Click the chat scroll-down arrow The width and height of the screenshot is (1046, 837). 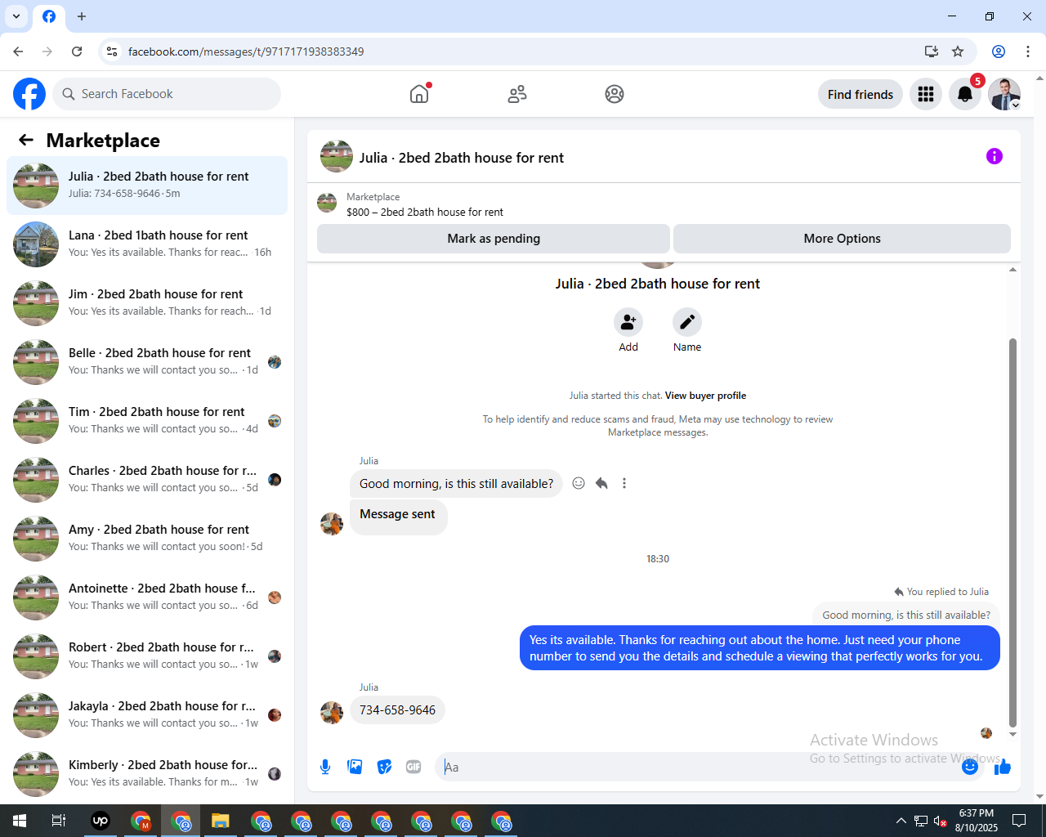(1012, 734)
